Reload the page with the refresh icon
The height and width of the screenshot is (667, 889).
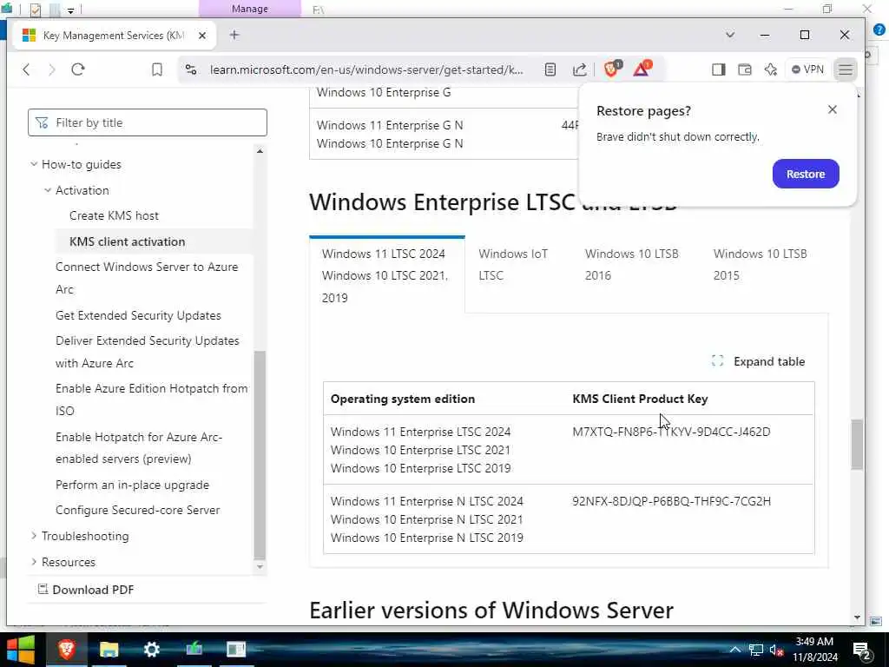(x=78, y=69)
